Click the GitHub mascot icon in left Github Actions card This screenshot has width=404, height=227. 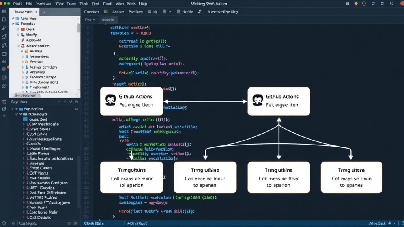tap(110, 100)
